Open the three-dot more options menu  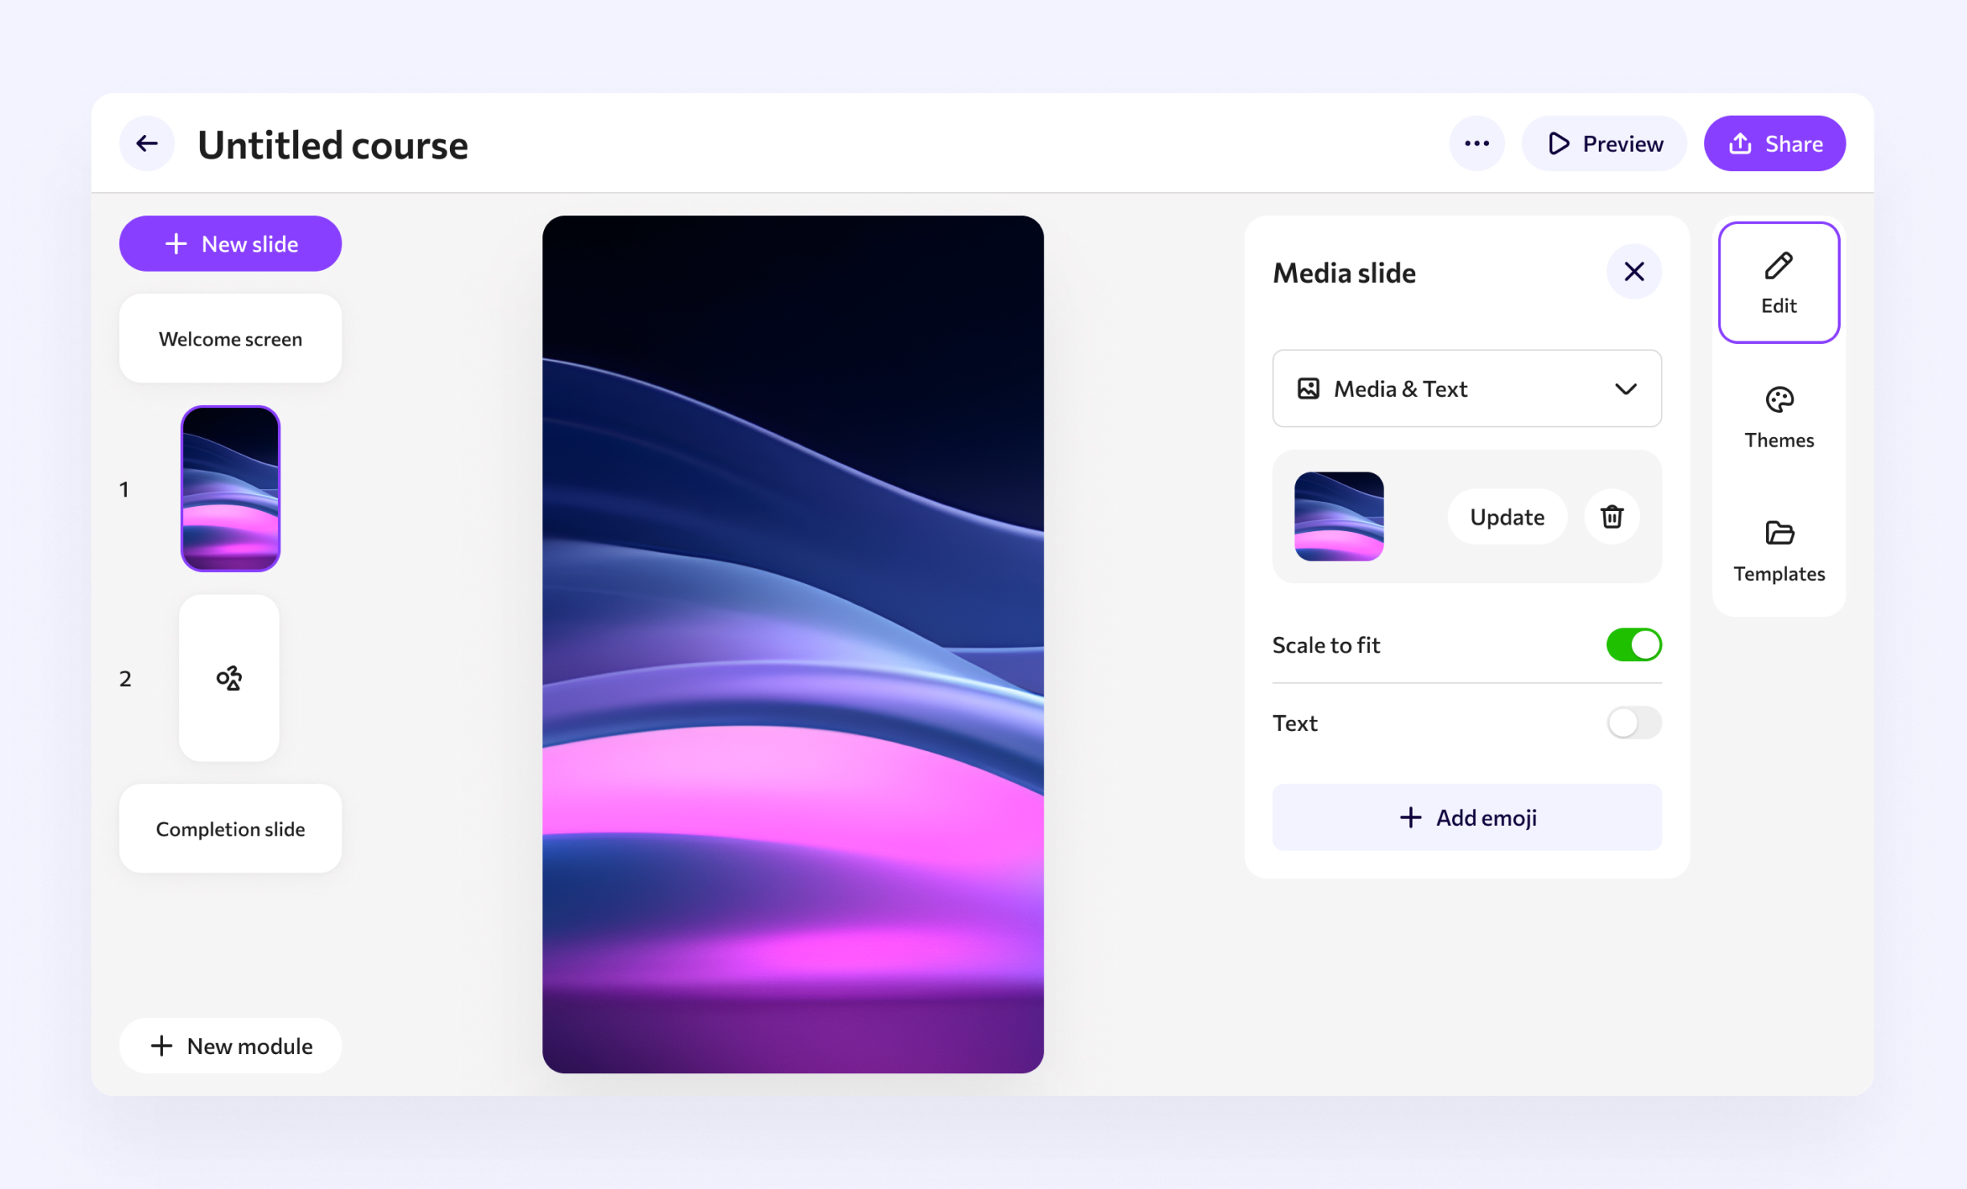[x=1476, y=144]
